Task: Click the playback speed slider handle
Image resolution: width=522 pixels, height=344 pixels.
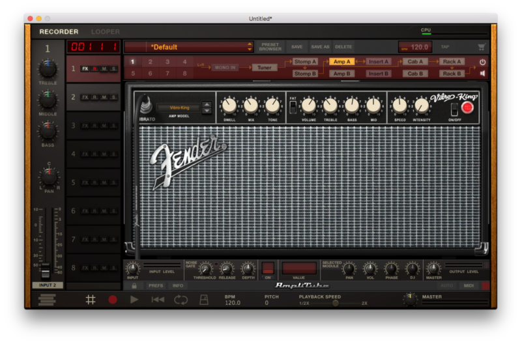Action: click(x=336, y=303)
